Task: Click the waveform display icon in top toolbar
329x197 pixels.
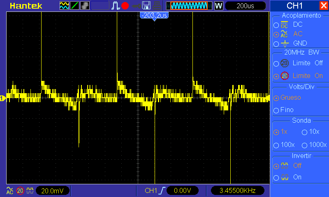Action: (64, 6)
